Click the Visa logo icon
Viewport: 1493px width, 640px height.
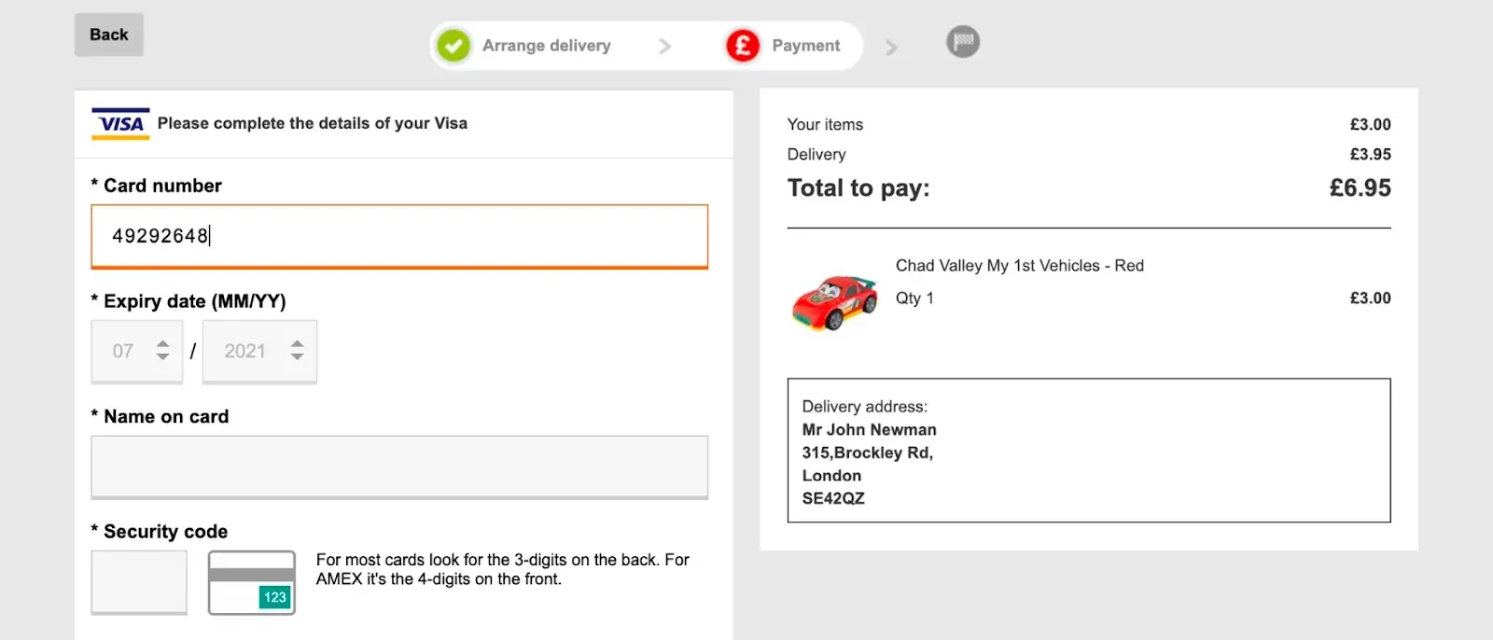120,124
